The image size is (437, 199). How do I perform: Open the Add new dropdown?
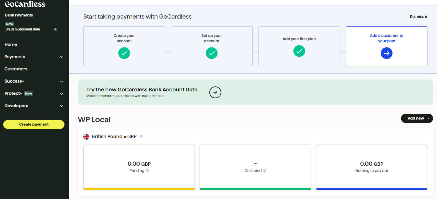pyautogui.click(x=417, y=118)
